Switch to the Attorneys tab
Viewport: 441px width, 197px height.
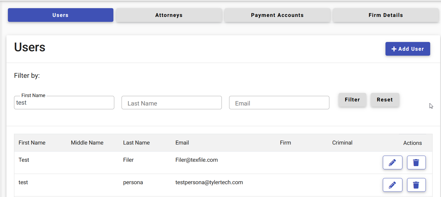click(x=169, y=15)
